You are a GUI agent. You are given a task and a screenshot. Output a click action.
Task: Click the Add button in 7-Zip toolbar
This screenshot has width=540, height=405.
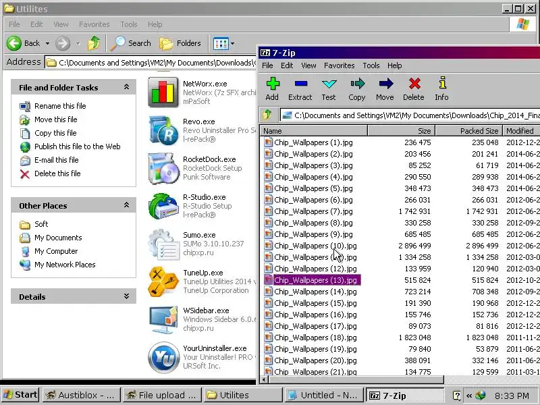272,89
